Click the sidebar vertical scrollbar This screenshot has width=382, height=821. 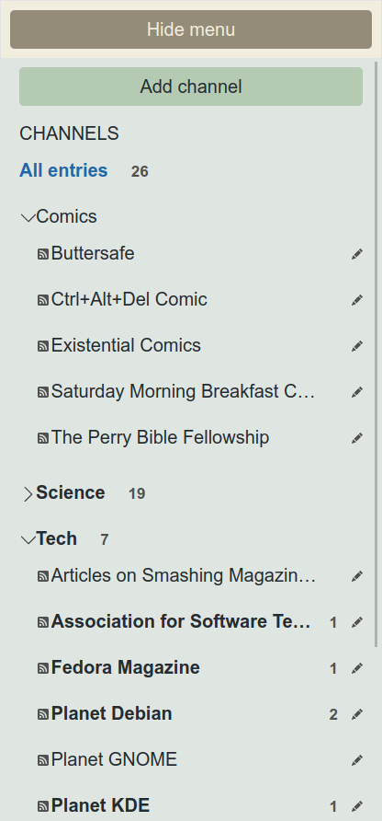tap(376, 354)
